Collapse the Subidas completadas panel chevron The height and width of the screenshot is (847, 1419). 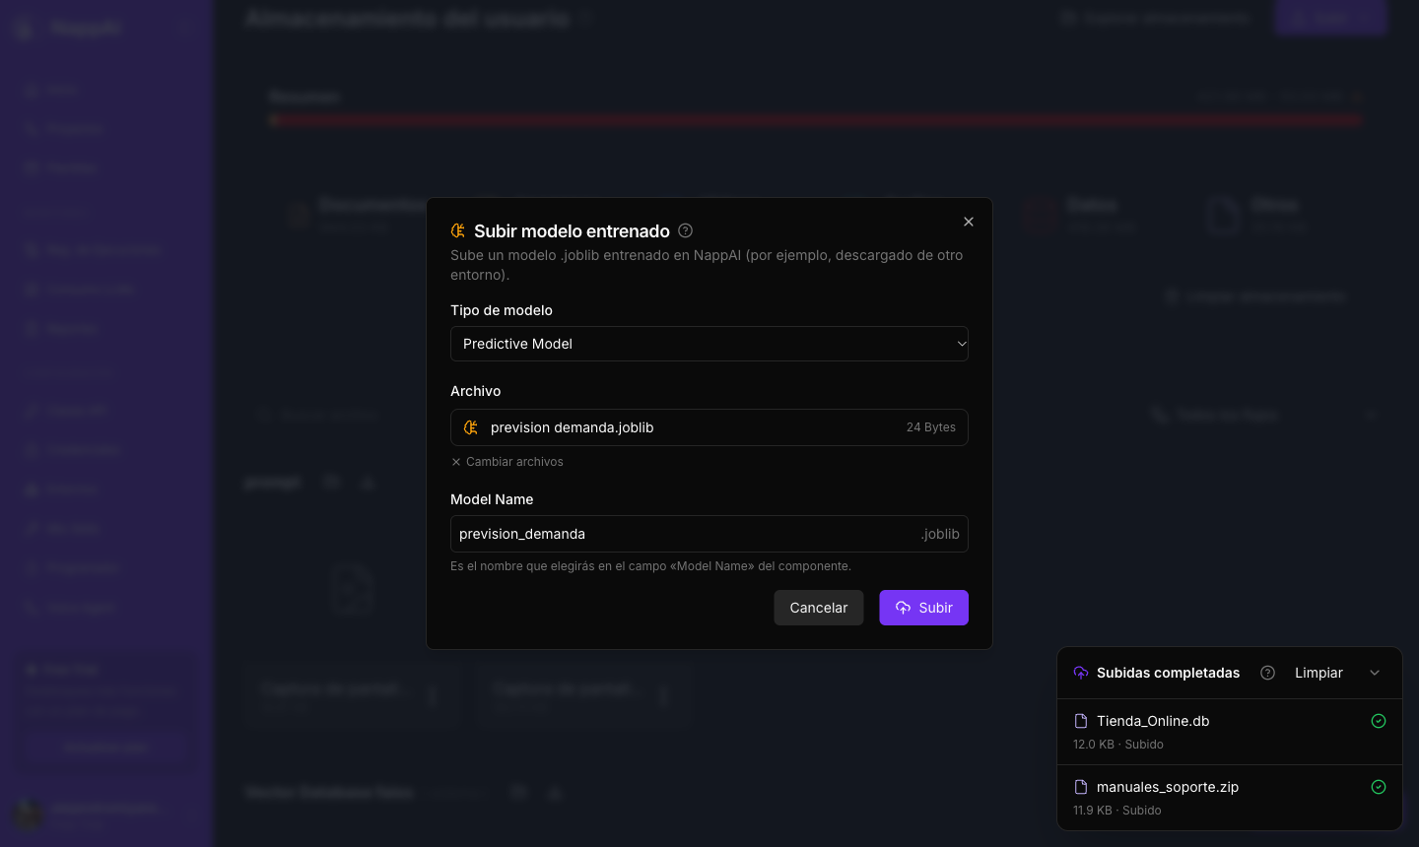1375,673
